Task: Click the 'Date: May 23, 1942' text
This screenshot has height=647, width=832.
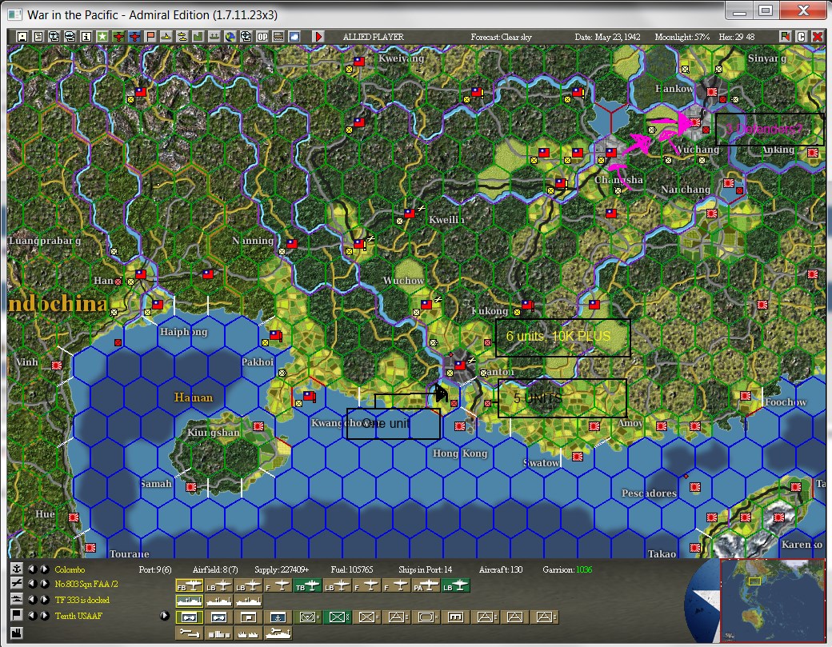Action: tap(607, 37)
